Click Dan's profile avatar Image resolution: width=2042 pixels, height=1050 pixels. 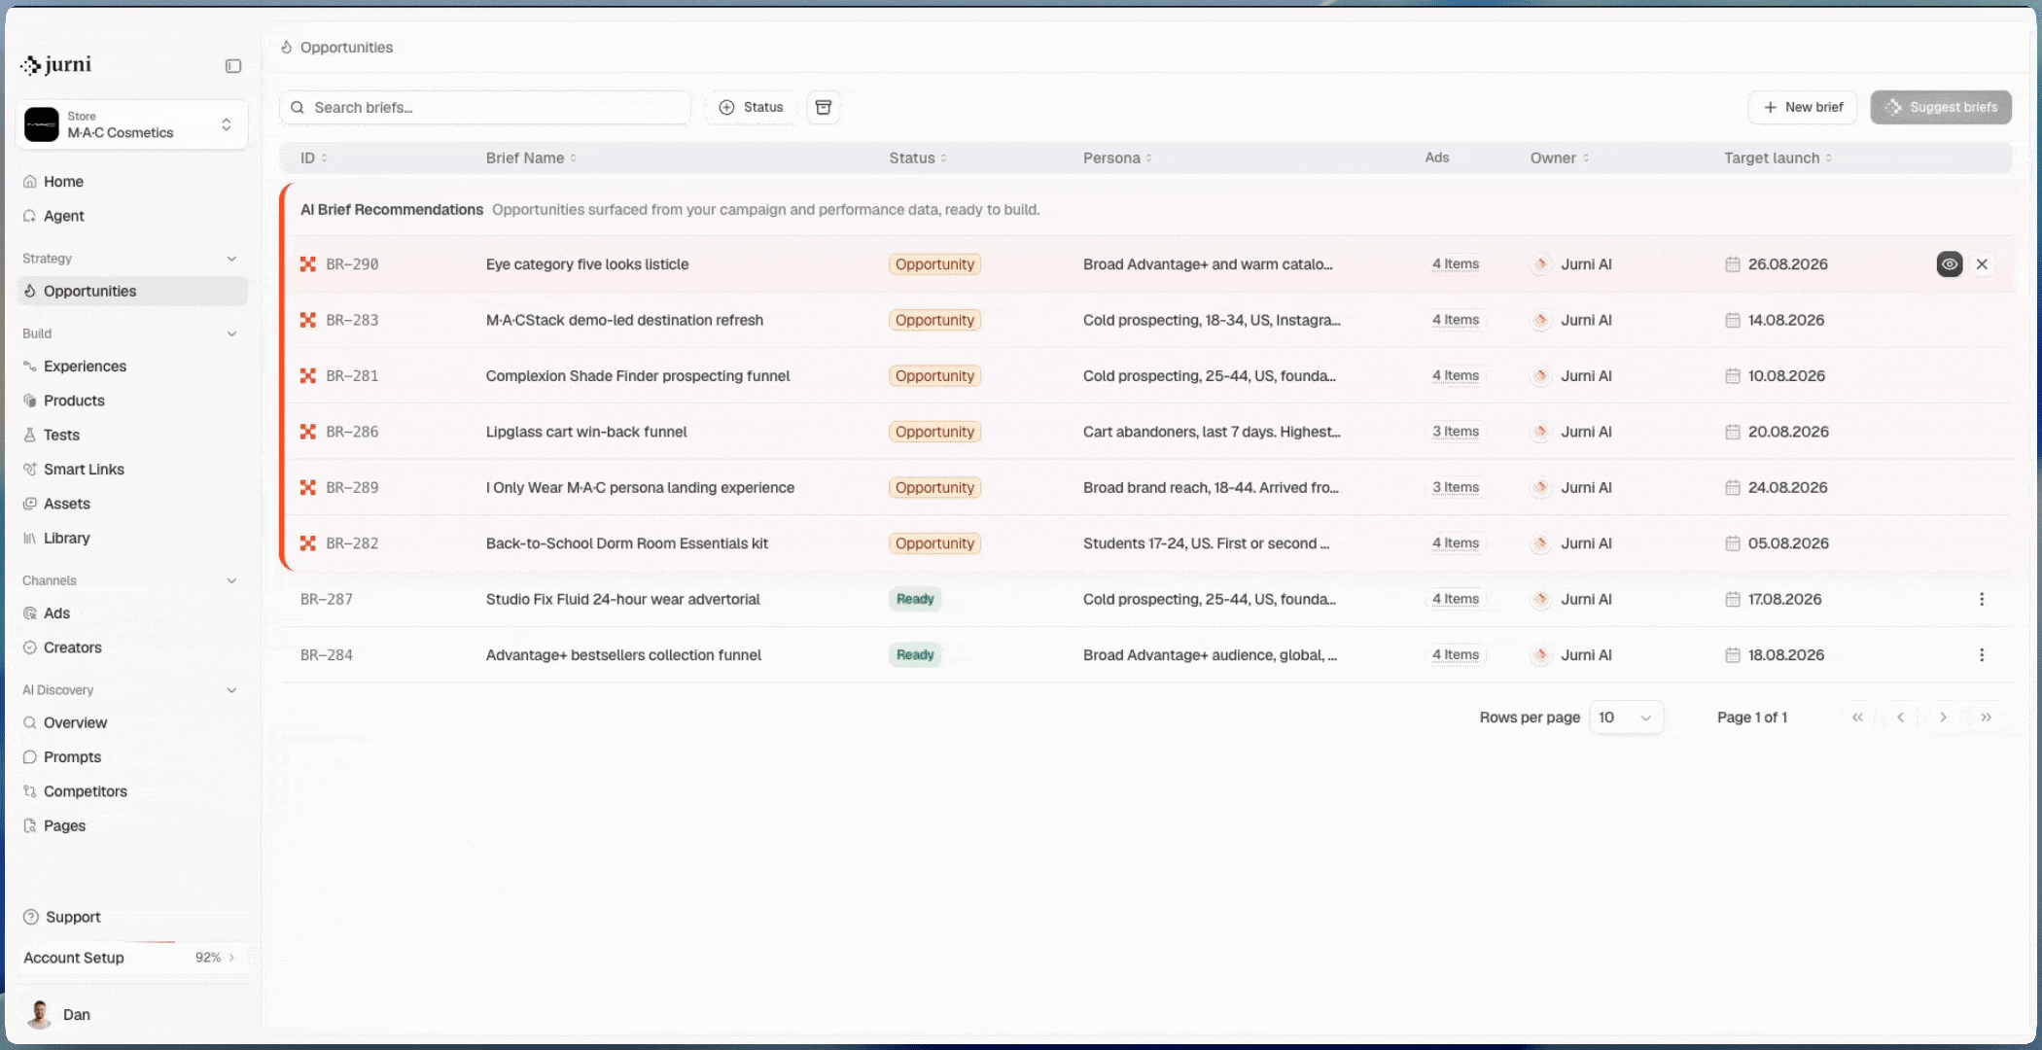pyautogui.click(x=40, y=1014)
